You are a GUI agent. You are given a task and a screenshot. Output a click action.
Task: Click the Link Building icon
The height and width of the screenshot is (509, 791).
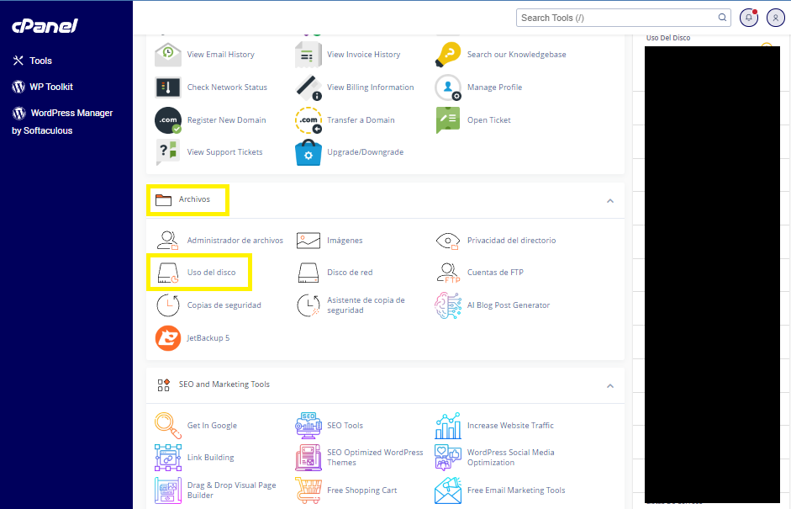[168, 458]
